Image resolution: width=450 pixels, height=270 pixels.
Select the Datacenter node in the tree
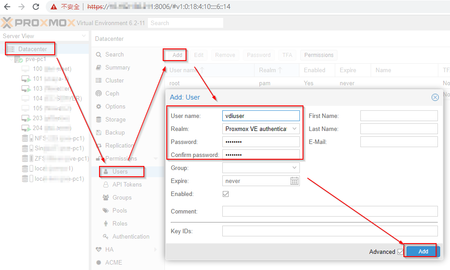click(x=32, y=49)
